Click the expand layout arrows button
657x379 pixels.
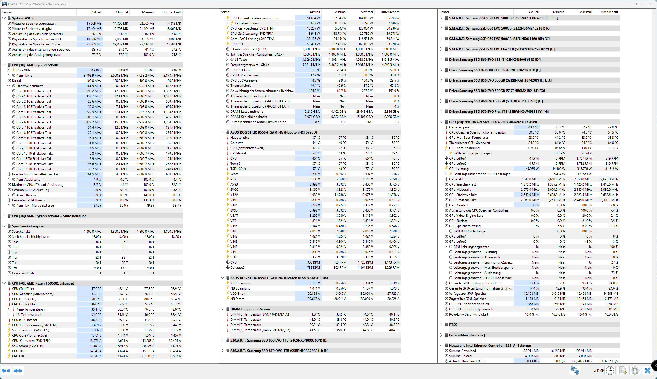6,371
